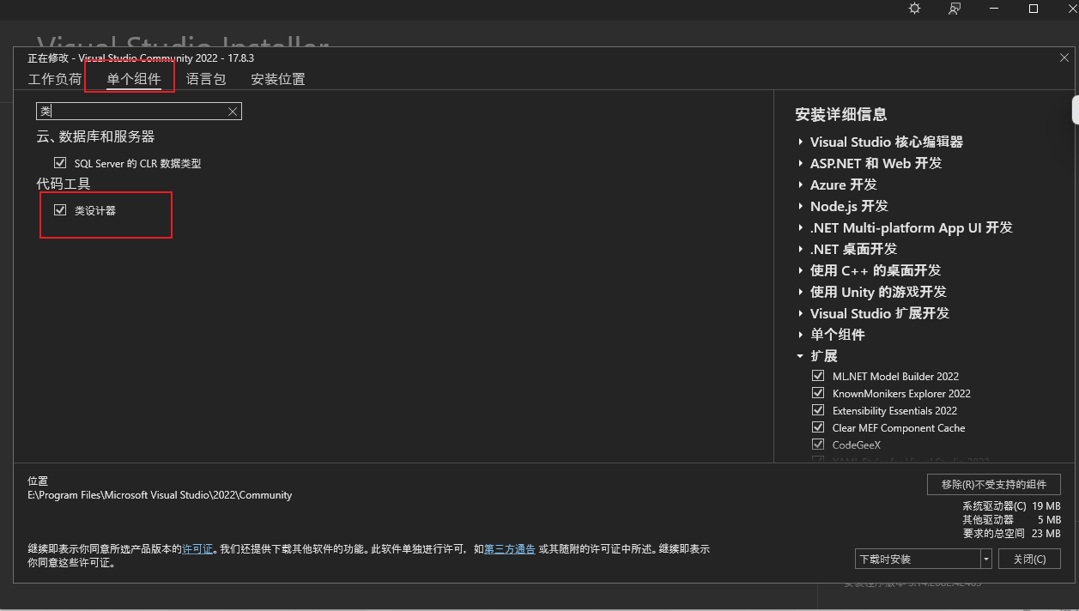Expand 单个组件 in install details
Viewport: 1079px width, 611px height.
[x=800, y=335]
